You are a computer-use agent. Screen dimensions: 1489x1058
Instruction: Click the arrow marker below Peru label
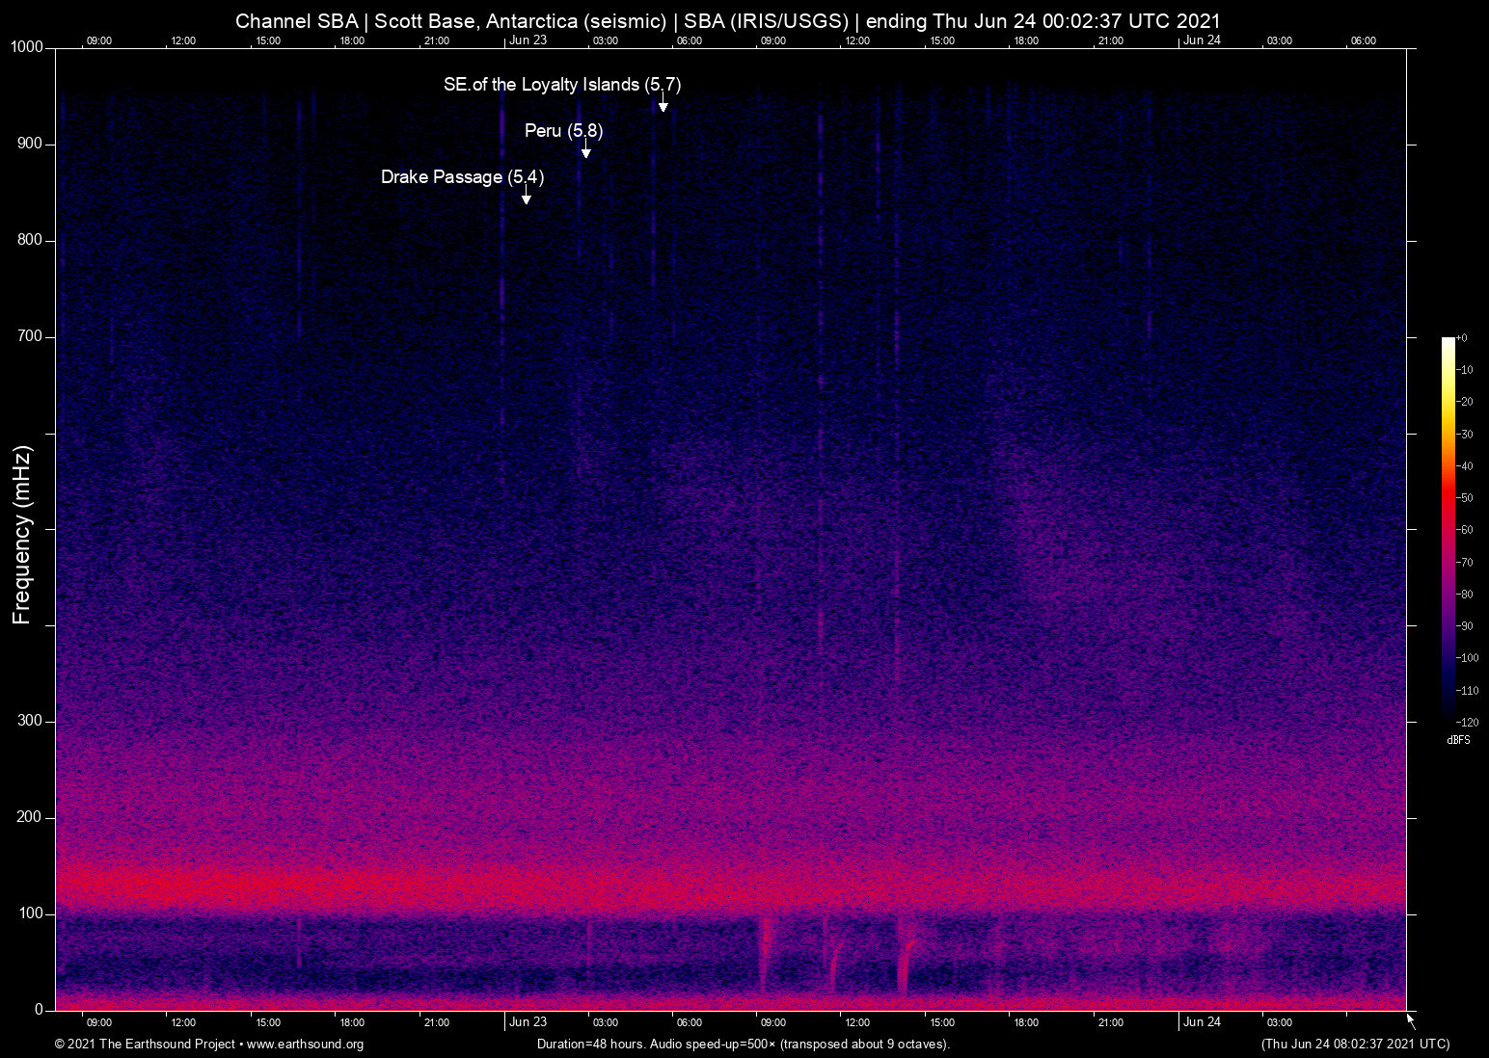pyautogui.click(x=585, y=152)
